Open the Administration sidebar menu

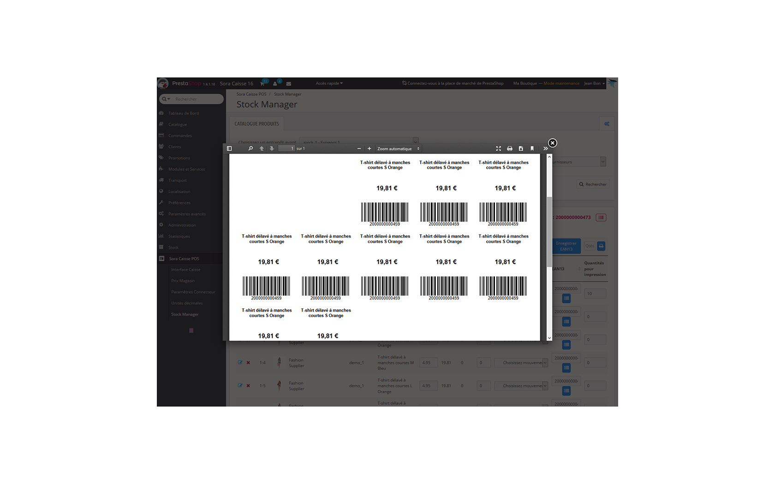point(182,225)
